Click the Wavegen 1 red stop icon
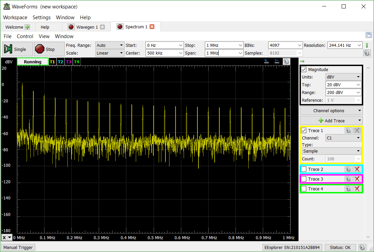374x252 pixels. pos(71,27)
